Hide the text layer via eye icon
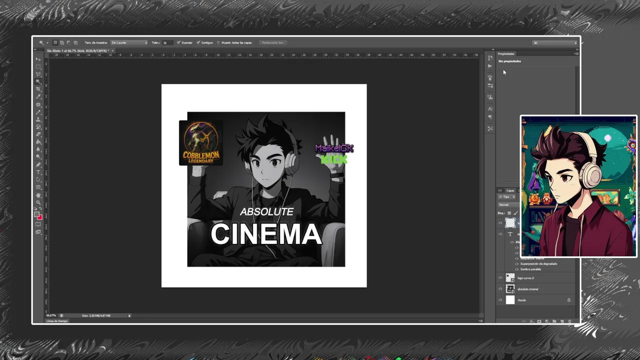 (500, 234)
